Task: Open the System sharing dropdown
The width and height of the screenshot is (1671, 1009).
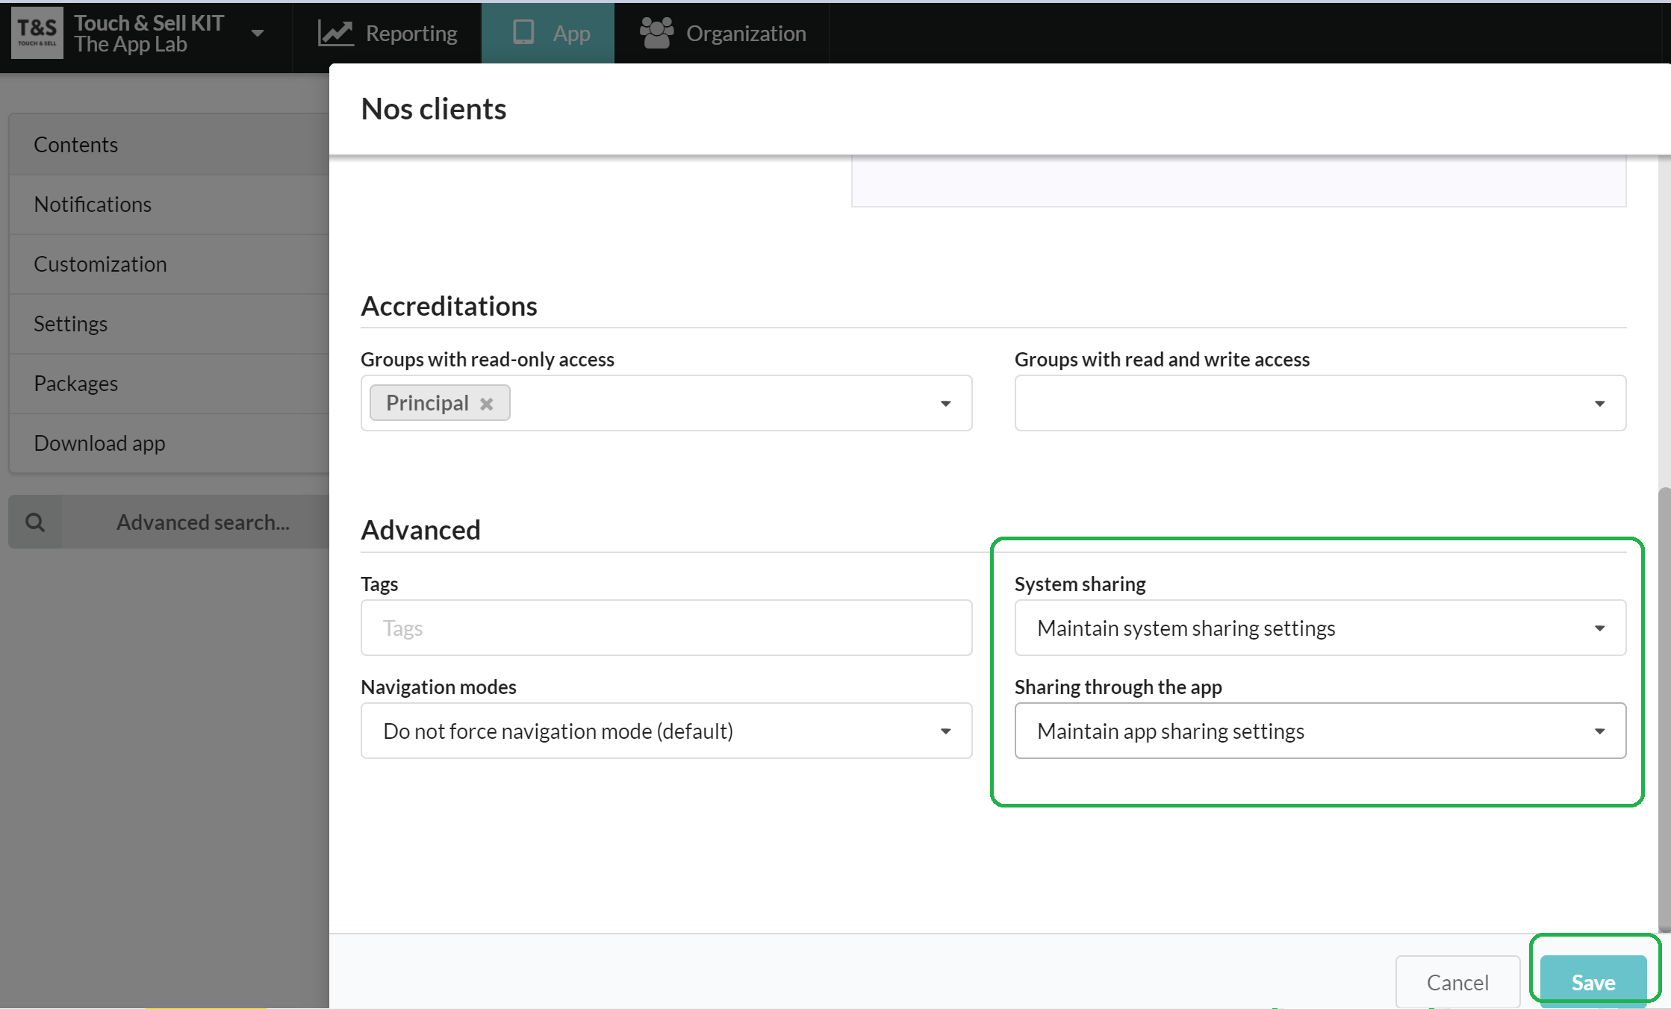Action: (1320, 628)
